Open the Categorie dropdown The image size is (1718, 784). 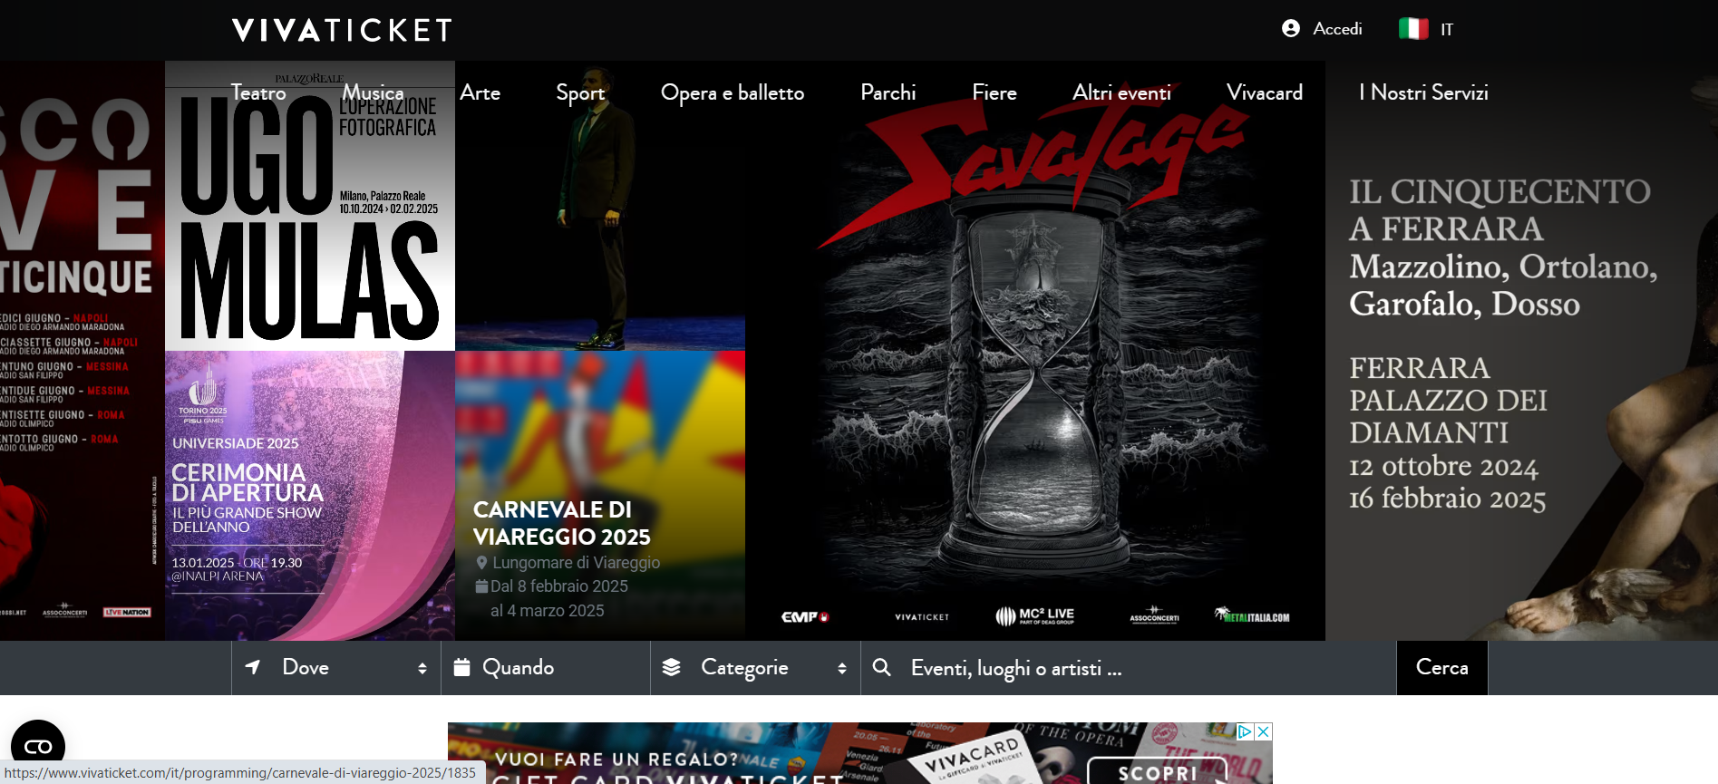(x=755, y=668)
